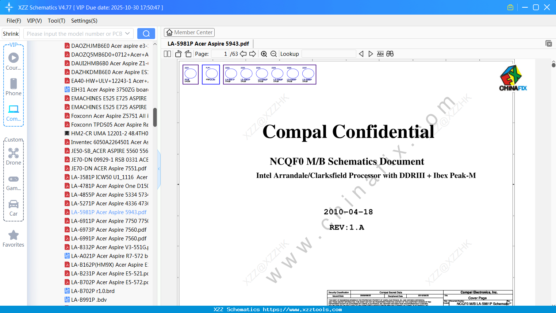556x313 pixels.
Task: Open the Game console category
Action: point(14,183)
